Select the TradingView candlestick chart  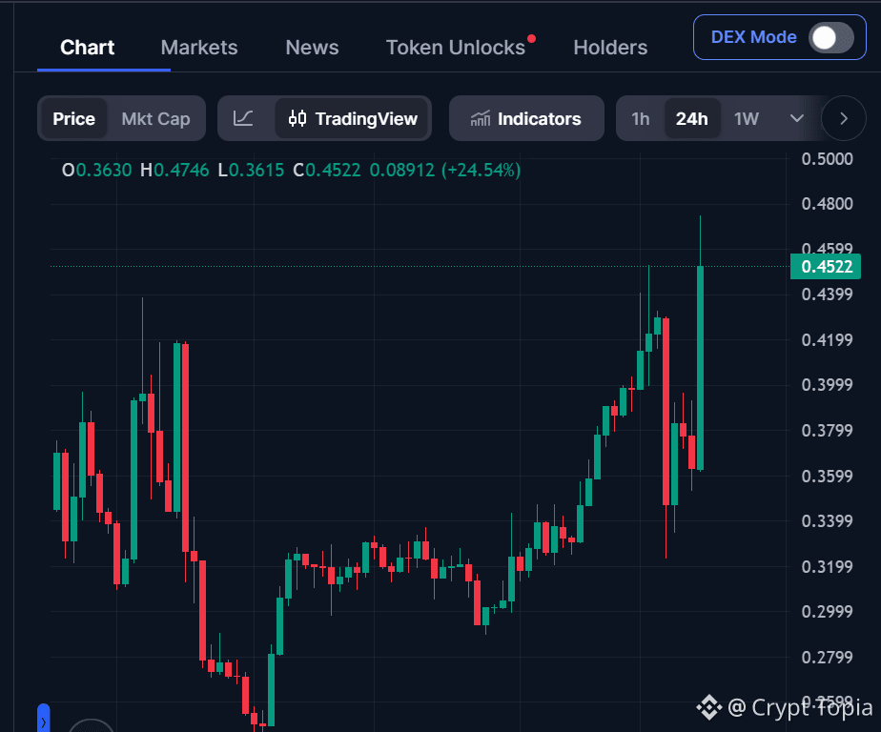(x=352, y=118)
